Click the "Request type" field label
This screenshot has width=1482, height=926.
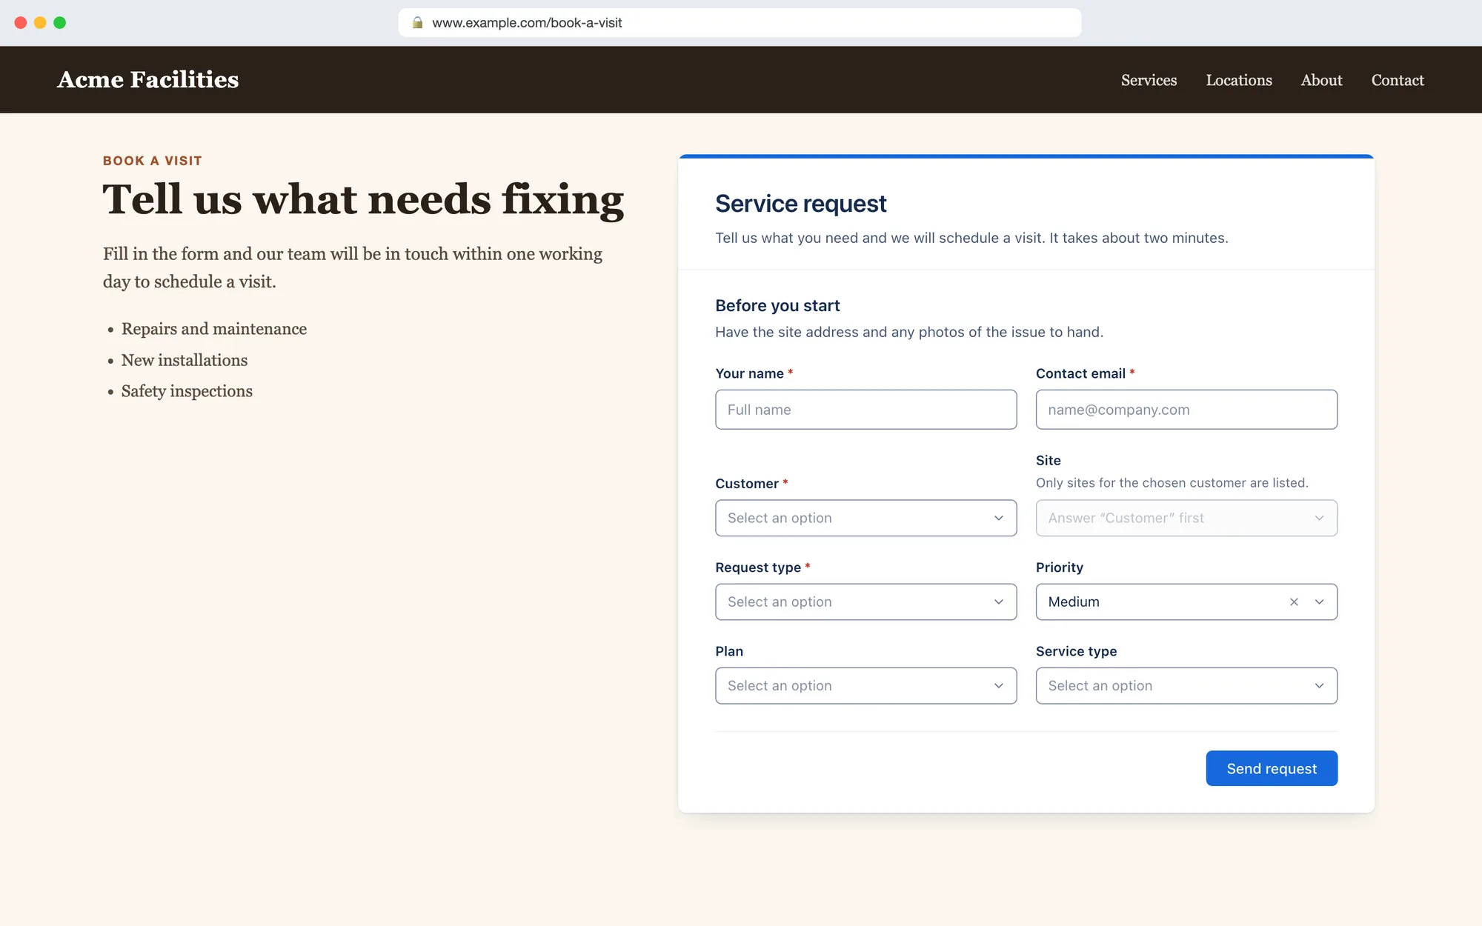point(758,567)
